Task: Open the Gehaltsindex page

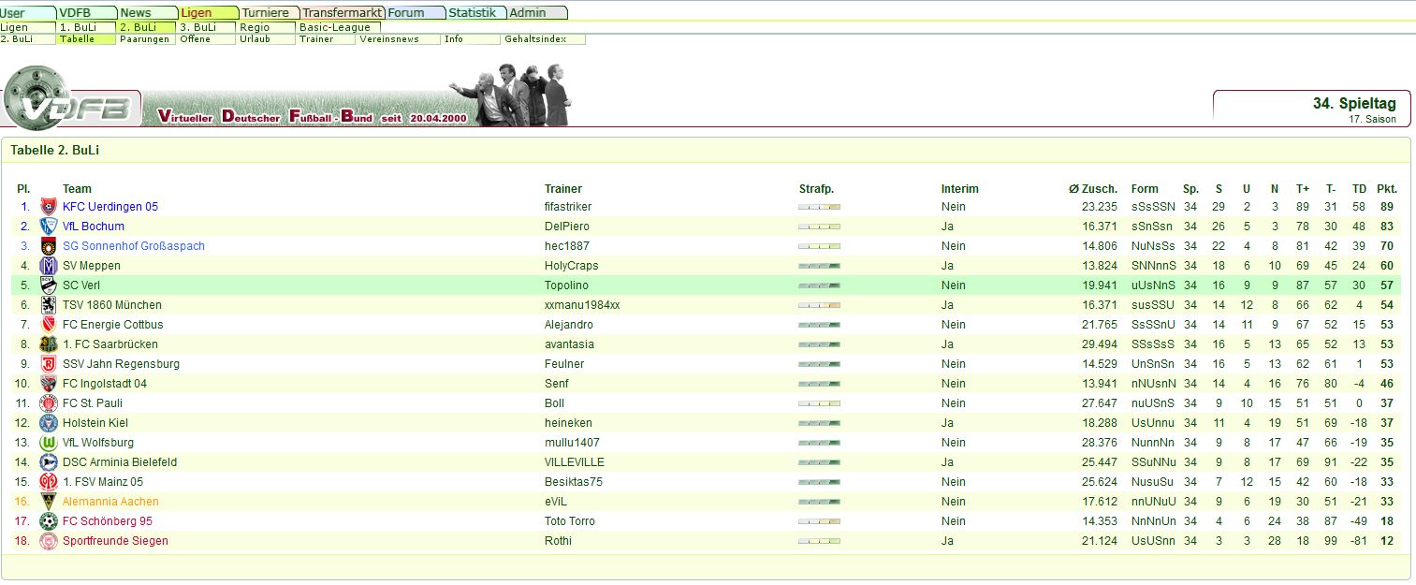Action: pyautogui.click(x=545, y=39)
